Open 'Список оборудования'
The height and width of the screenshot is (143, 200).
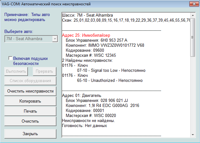pos(30,81)
